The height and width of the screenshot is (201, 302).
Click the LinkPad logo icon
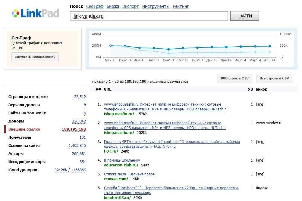(15, 13)
